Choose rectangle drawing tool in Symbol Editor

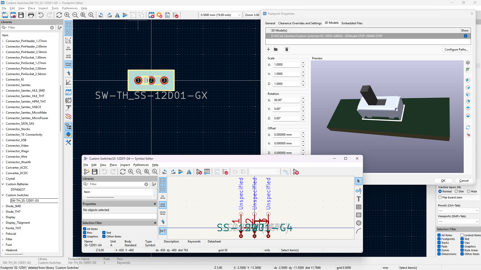[359, 215]
